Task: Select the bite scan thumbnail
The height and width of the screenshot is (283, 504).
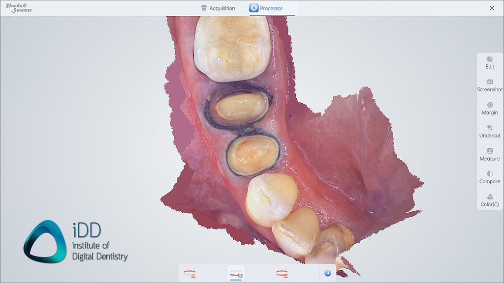Action: [x=282, y=272]
